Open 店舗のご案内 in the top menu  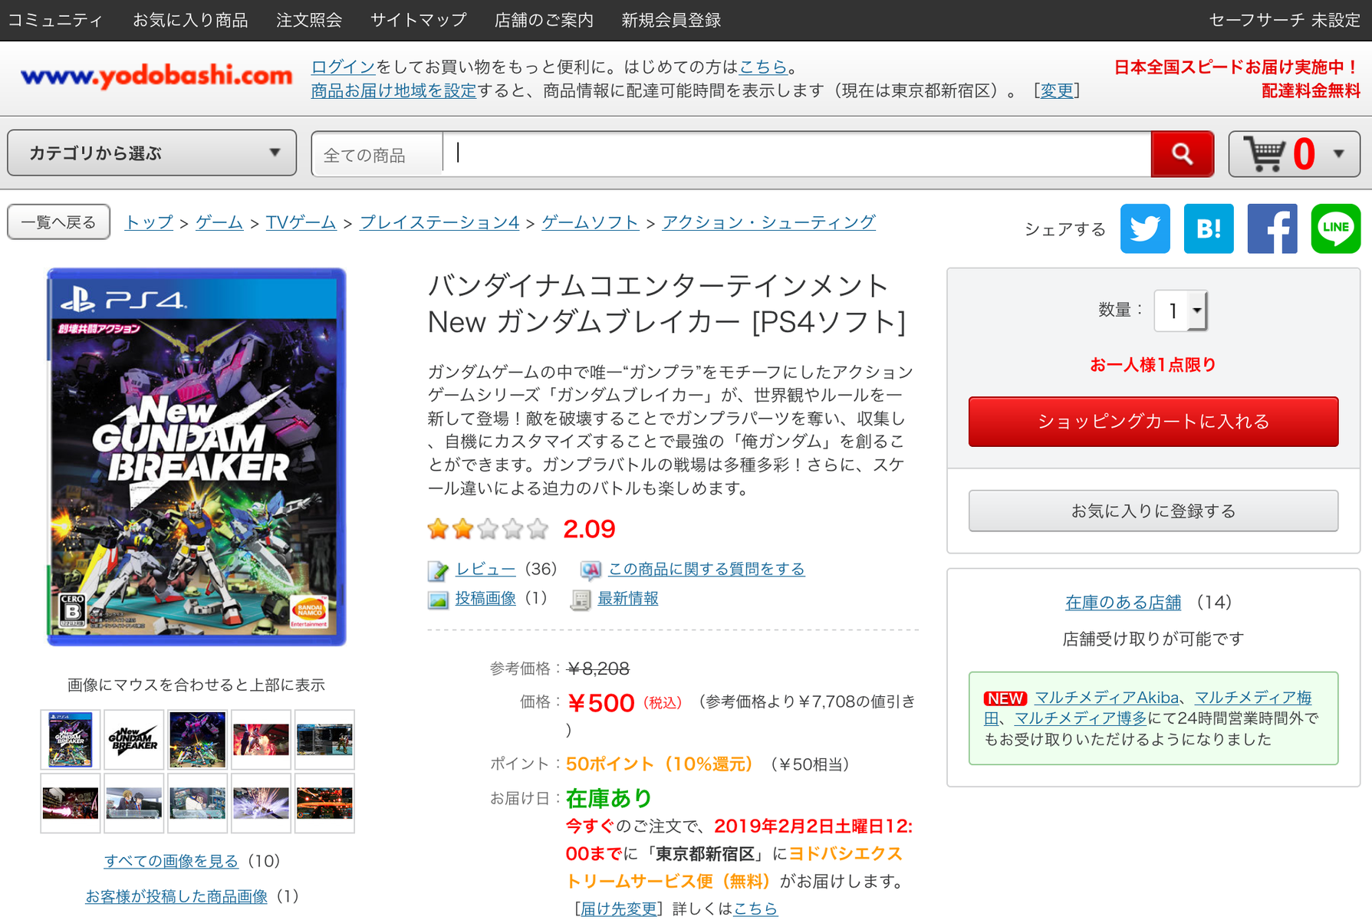pos(544,21)
